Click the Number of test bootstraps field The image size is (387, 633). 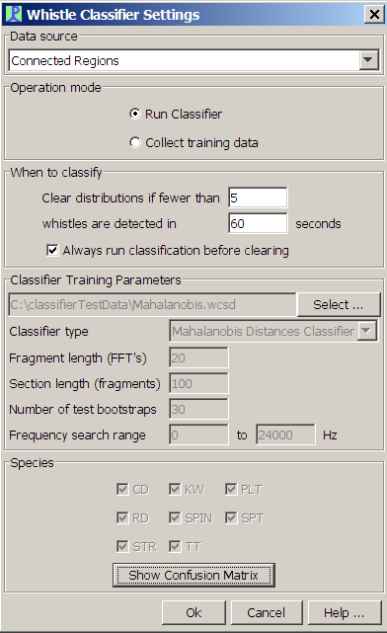click(x=198, y=410)
